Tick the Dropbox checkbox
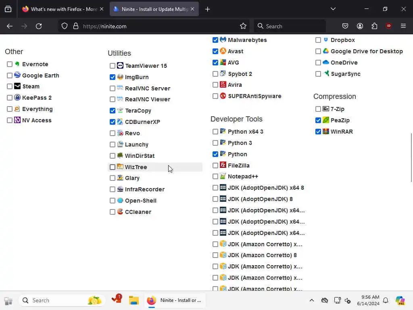Viewport: 413px width, 310px height. coord(318,40)
